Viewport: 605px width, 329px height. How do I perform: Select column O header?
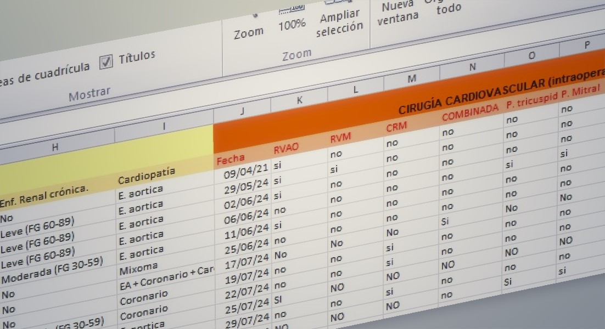click(x=531, y=56)
